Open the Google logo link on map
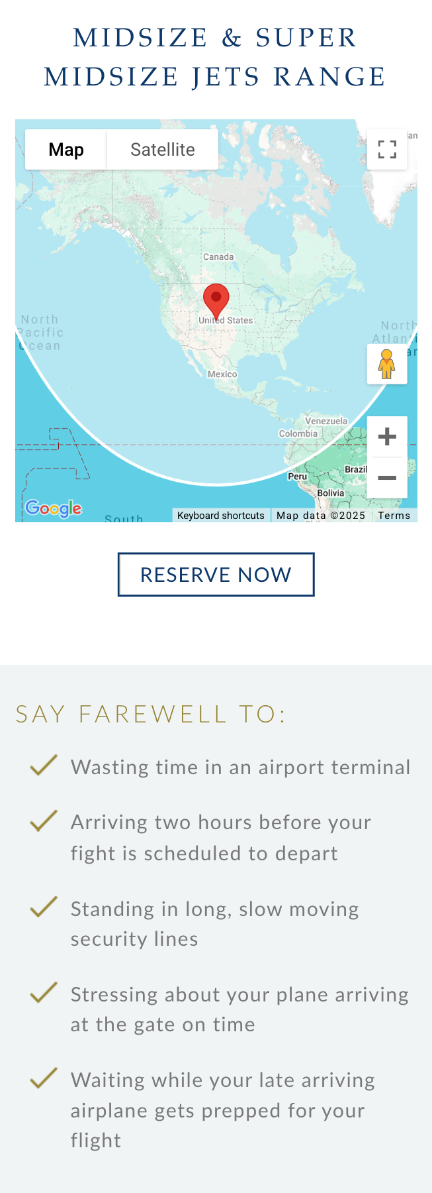Viewport: 432px width, 1193px height. pos(54,508)
